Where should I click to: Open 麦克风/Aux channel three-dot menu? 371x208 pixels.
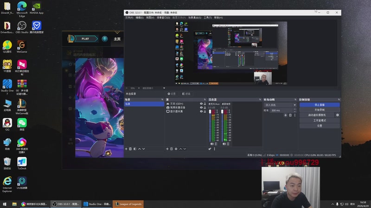pyautogui.click(x=216, y=144)
